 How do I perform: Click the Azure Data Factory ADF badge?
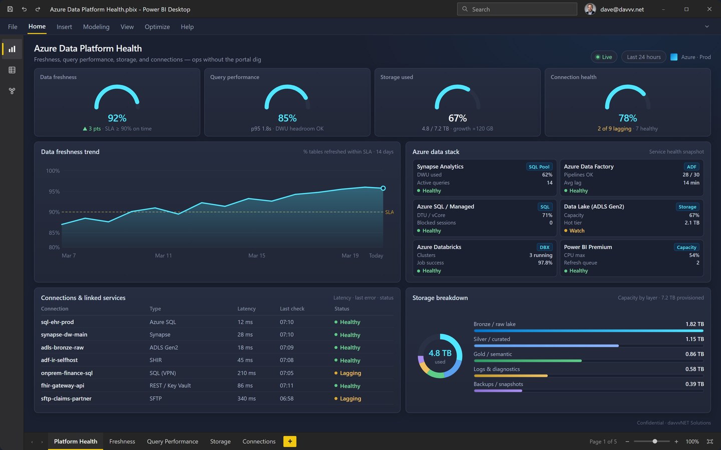pos(691,167)
